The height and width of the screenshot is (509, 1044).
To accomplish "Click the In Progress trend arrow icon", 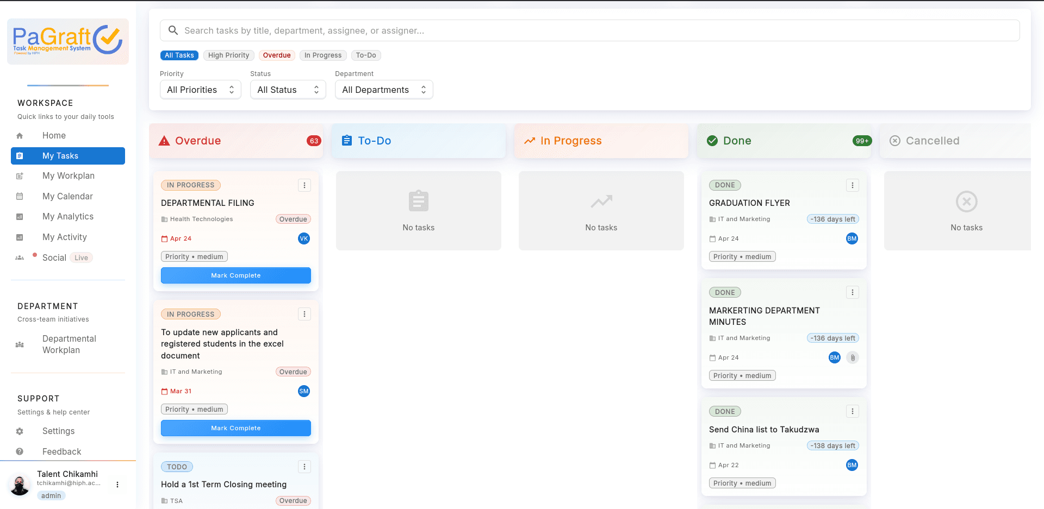I will click(530, 141).
